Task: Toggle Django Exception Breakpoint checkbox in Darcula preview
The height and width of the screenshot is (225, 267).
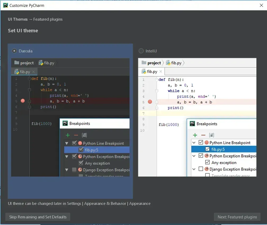Action: coord(74,170)
